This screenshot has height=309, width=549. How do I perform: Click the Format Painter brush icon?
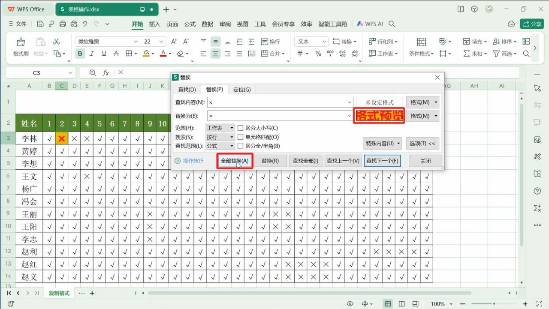point(21,42)
